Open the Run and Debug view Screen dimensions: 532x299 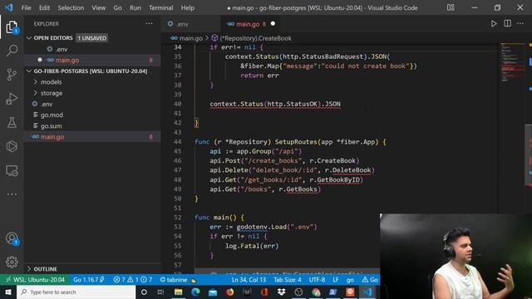tap(12, 98)
